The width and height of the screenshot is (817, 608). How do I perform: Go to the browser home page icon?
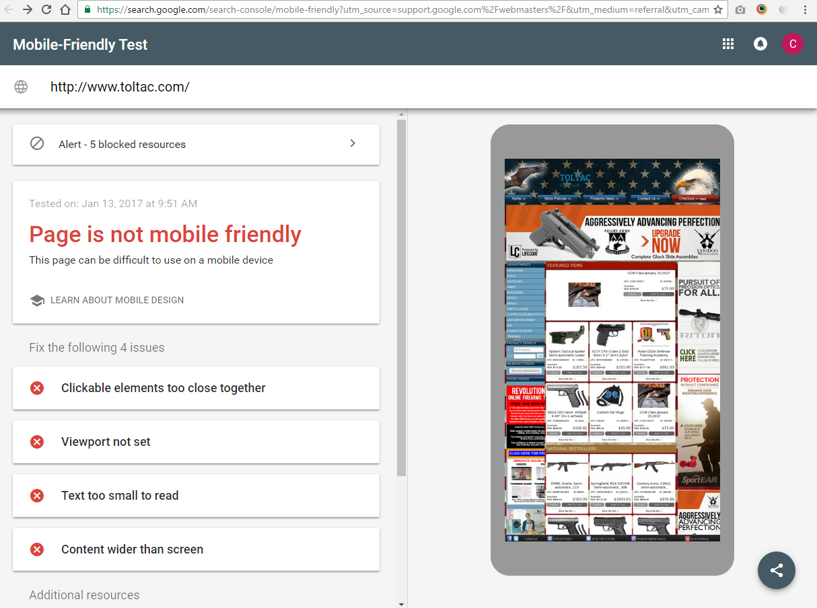pyautogui.click(x=65, y=9)
